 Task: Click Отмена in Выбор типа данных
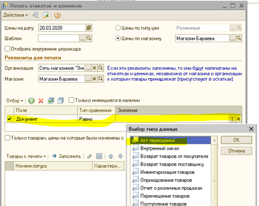pyautogui.click(x=237, y=151)
